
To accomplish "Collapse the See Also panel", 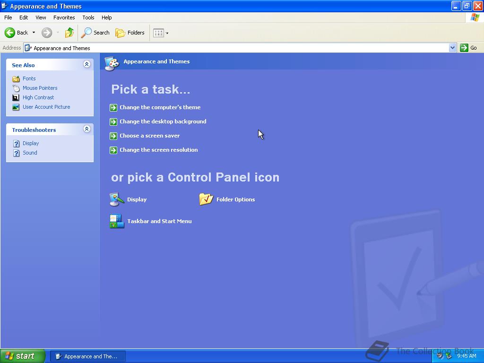I will [x=87, y=64].
